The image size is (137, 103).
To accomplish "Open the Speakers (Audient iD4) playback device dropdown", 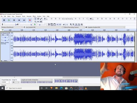I will (x=106, y=27).
